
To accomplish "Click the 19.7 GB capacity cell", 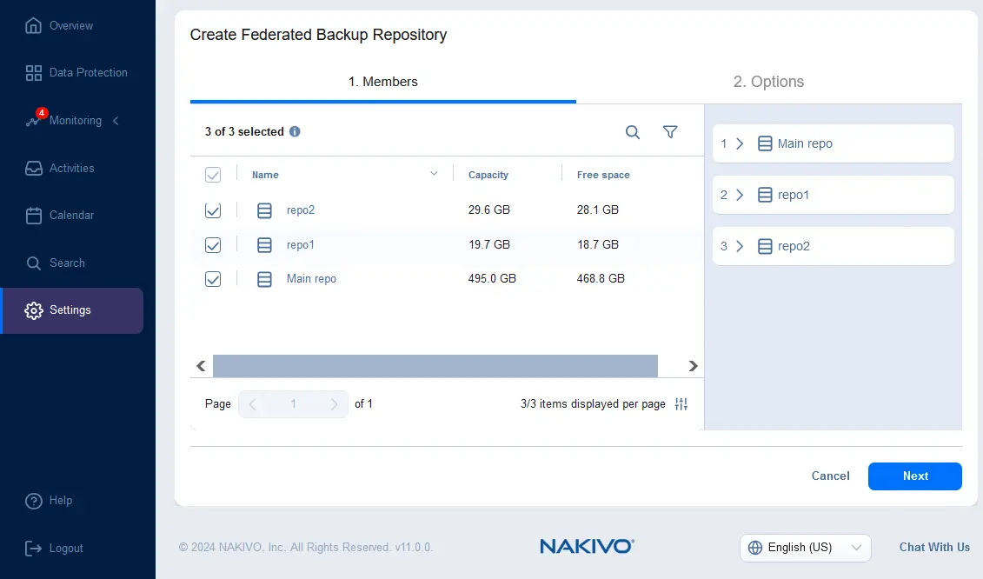I will (x=489, y=244).
